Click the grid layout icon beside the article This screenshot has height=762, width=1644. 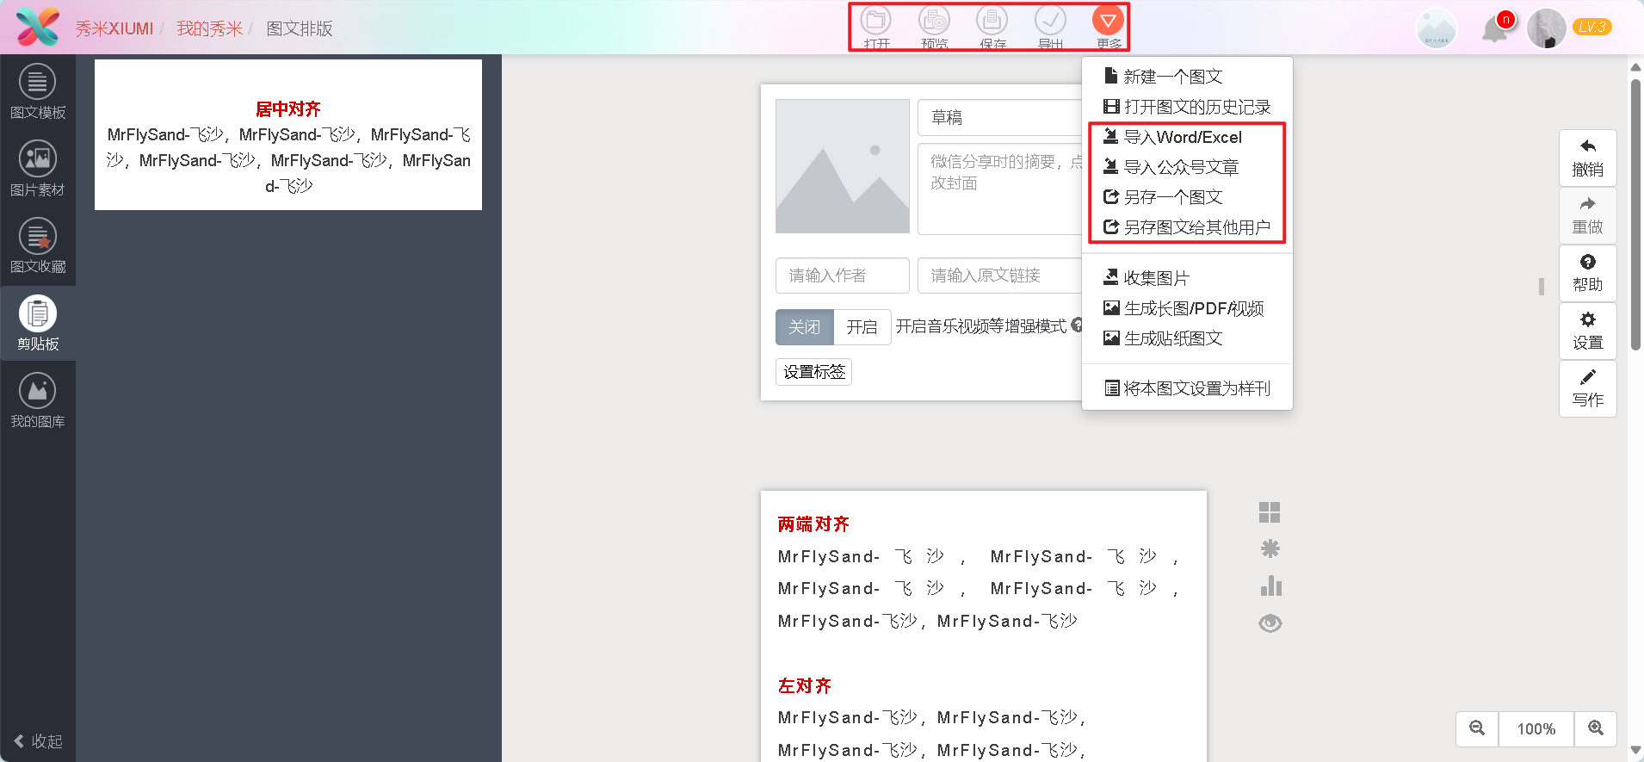(1270, 512)
